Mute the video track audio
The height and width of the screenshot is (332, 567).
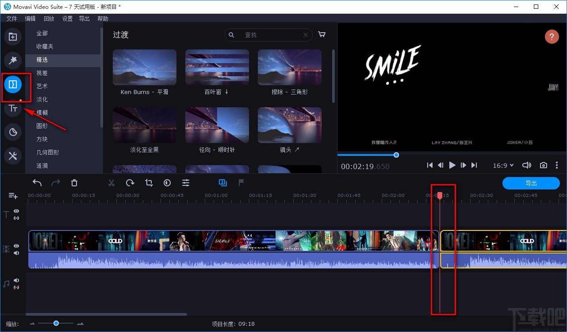(x=16, y=253)
